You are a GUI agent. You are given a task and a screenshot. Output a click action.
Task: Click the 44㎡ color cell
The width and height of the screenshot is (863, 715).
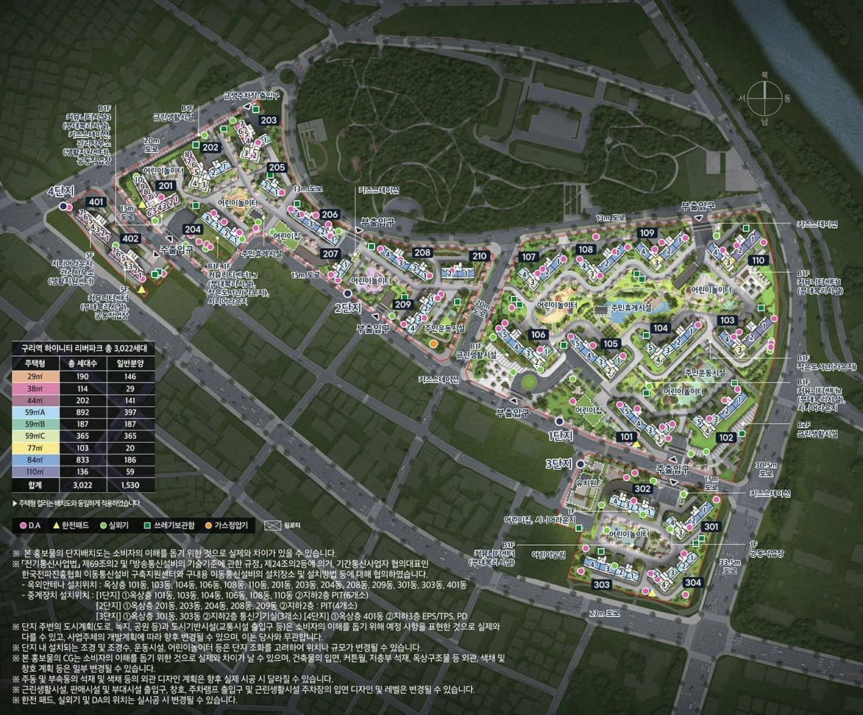point(35,400)
